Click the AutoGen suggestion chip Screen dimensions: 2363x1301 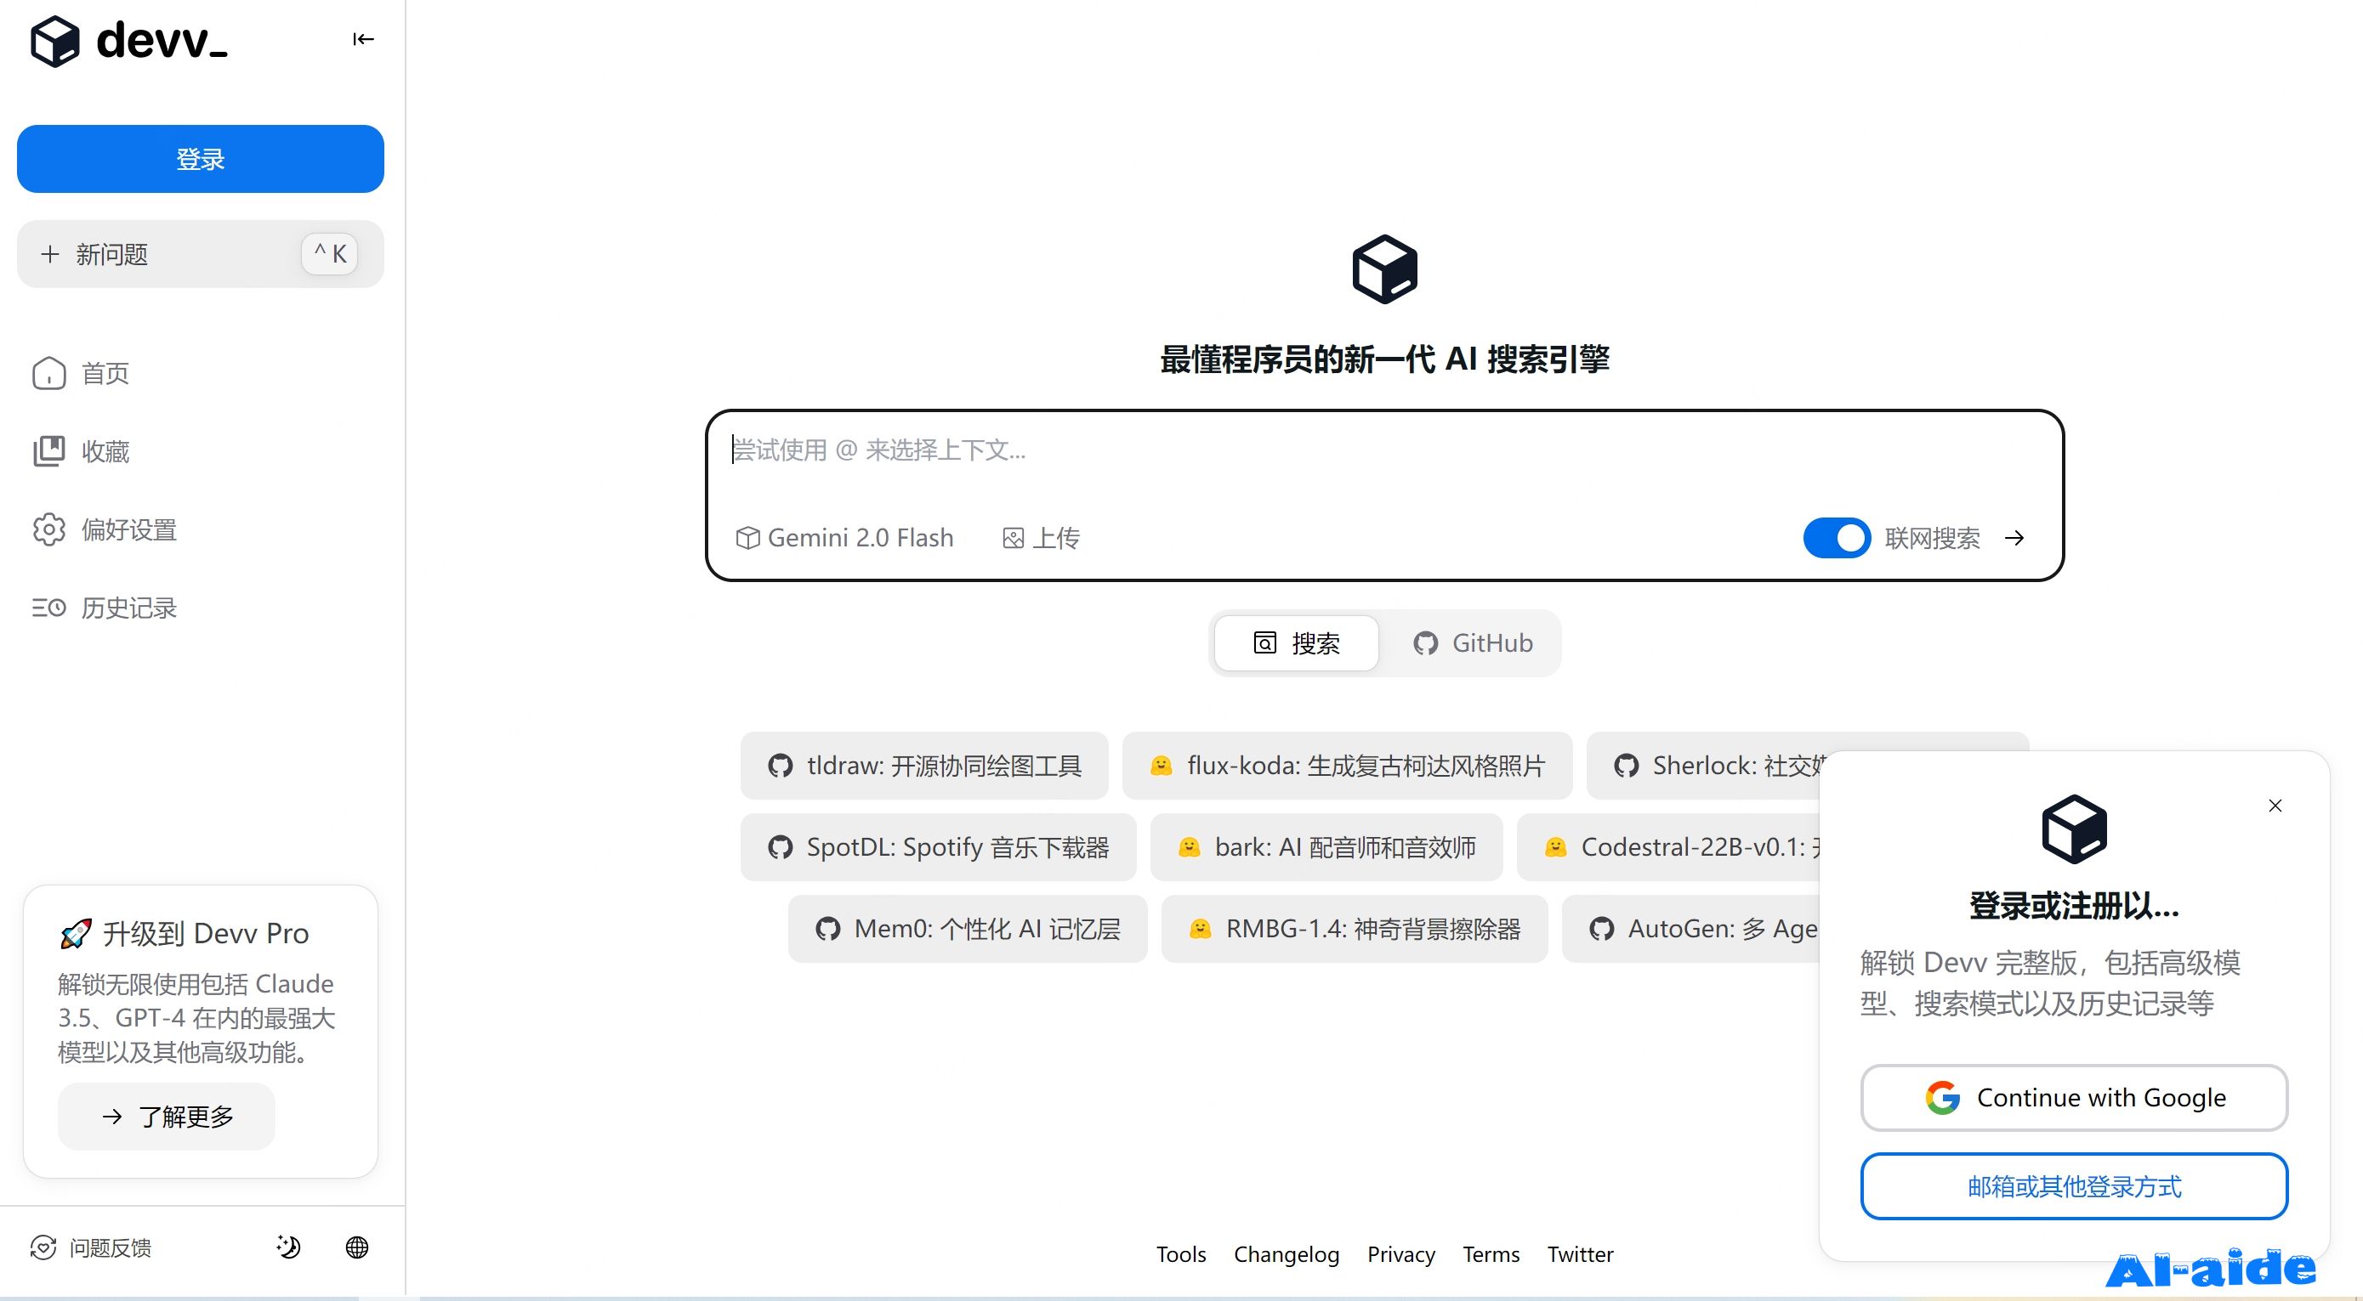tap(1692, 928)
